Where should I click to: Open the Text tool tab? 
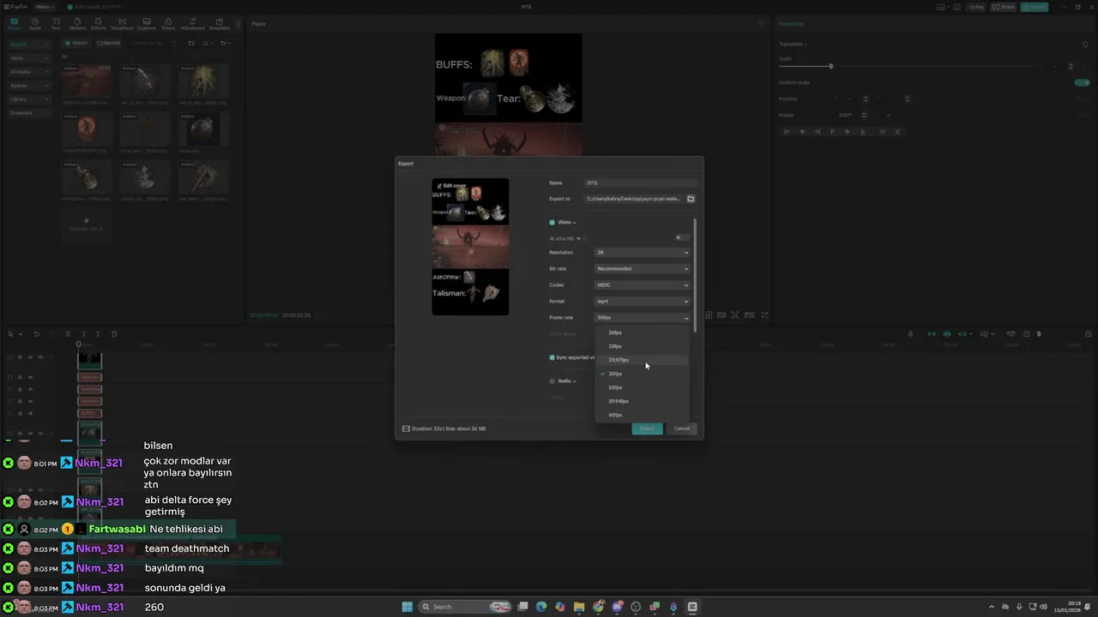(x=56, y=23)
